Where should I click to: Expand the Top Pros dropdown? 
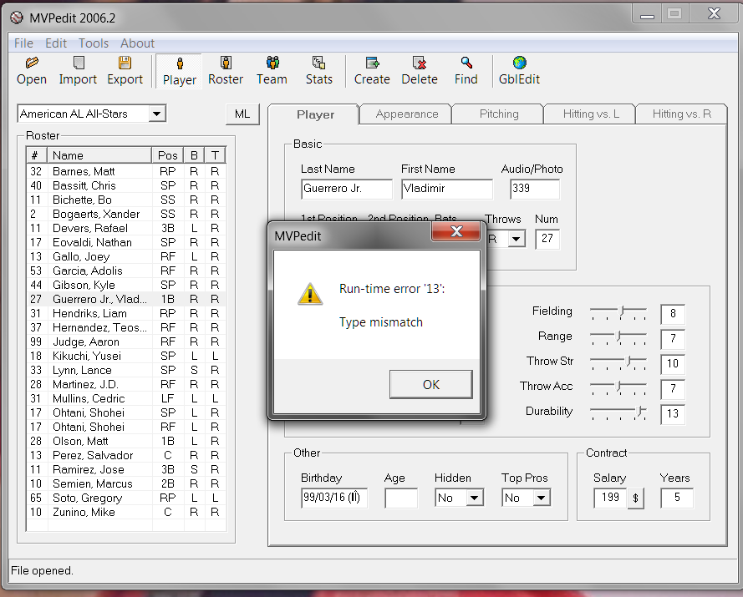pos(541,498)
